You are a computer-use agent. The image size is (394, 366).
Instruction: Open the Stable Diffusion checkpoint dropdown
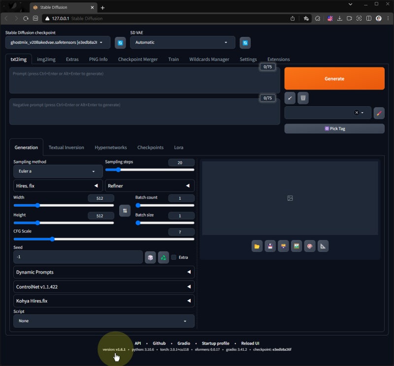tap(58, 42)
